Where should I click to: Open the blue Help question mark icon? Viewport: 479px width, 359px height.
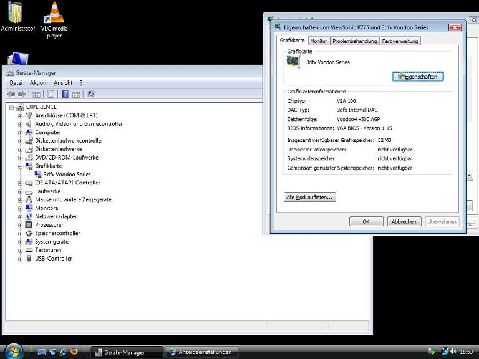click(65, 94)
